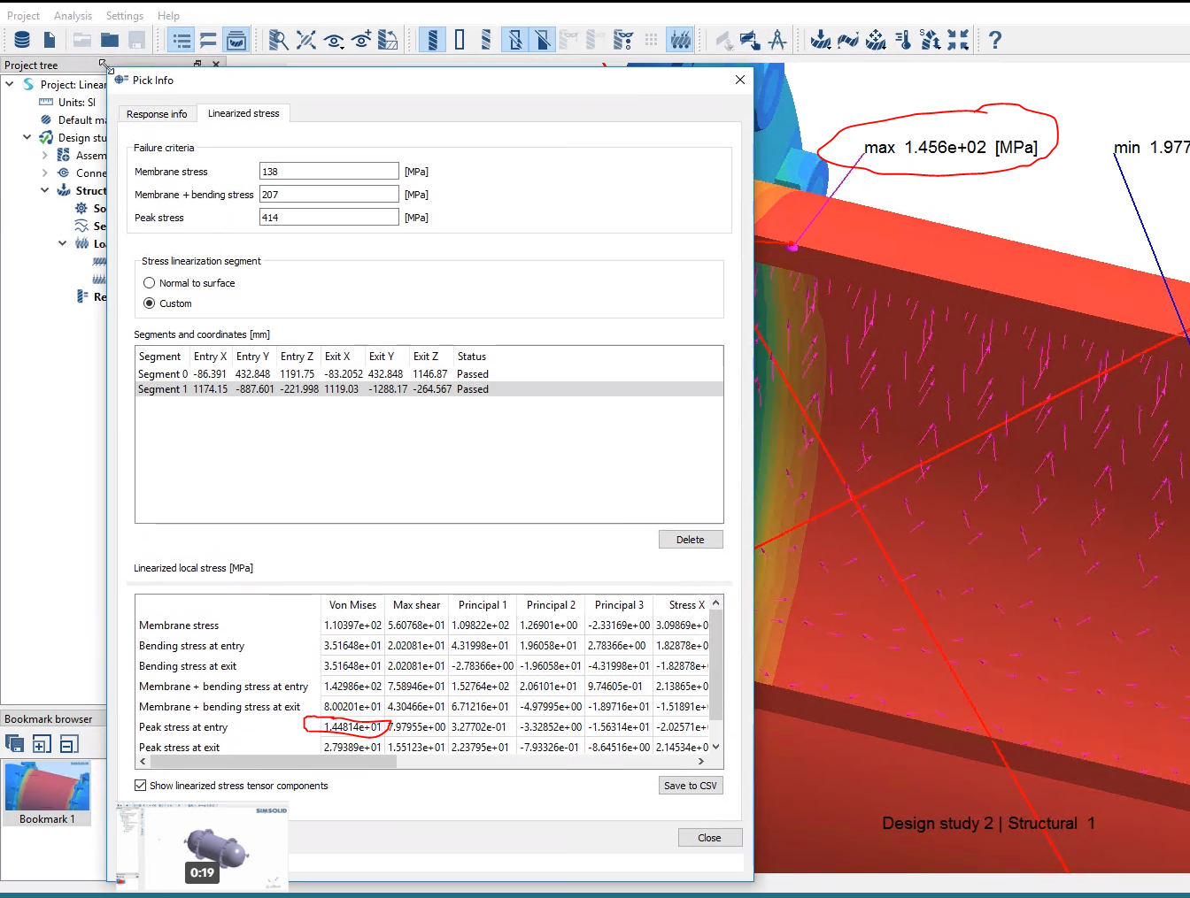Select the Custom segment radio button
The height and width of the screenshot is (898, 1190).
point(149,303)
